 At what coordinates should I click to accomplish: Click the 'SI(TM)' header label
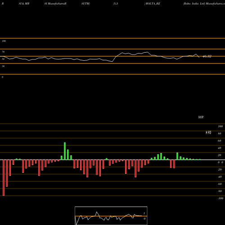point(85,4)
